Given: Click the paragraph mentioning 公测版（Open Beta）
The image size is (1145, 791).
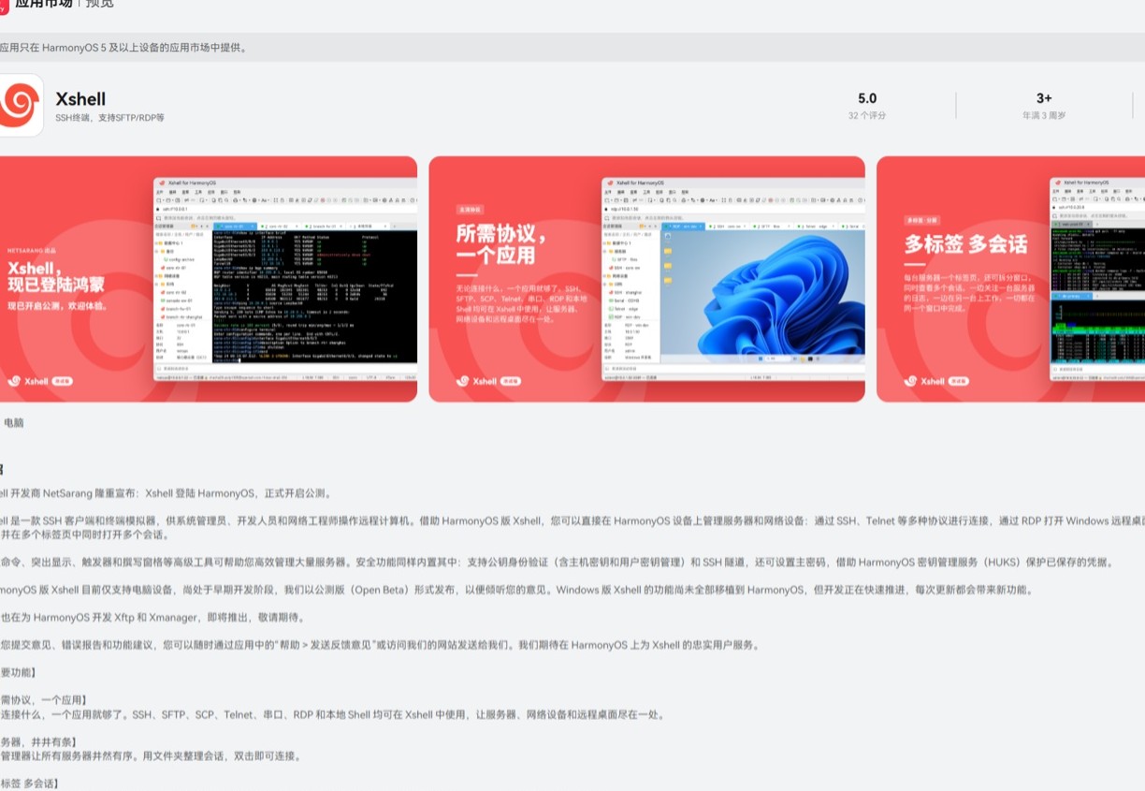Looking at the screenshot, I should click(517, 590).
